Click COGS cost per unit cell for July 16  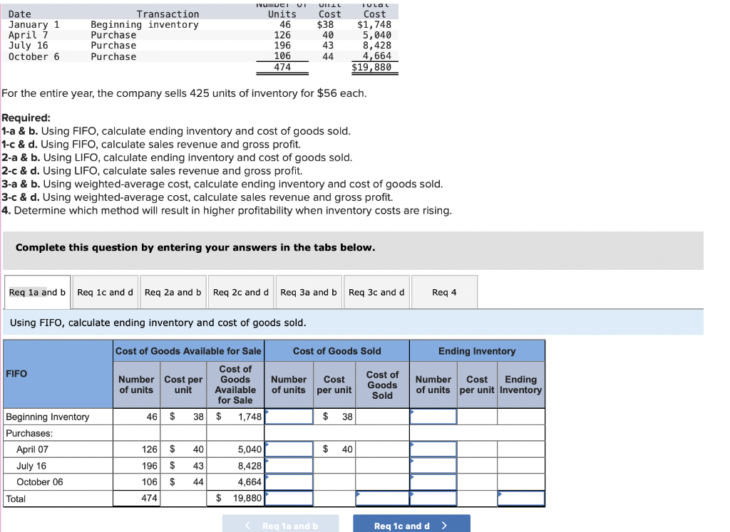(334, 466)
